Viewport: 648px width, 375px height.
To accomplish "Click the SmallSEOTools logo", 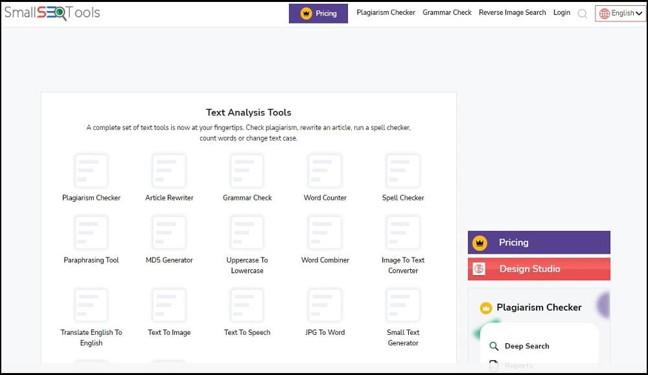I will (x=52, y=13).
